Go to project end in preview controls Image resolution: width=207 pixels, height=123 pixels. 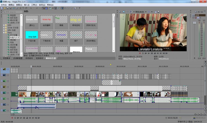[x=161, y=53]
